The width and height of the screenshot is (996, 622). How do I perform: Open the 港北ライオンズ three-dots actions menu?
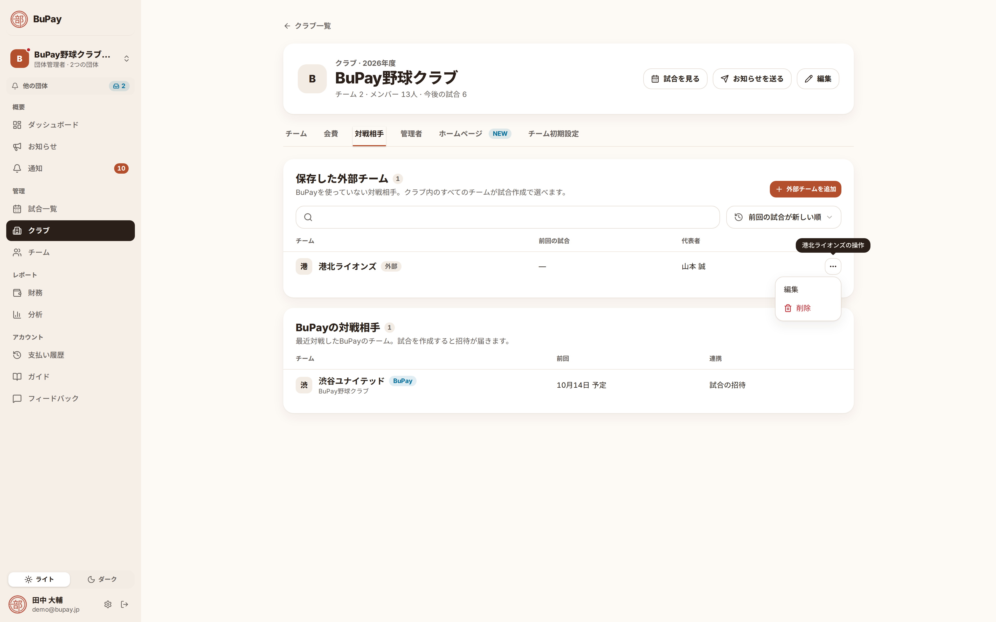(x=833, y=267)
